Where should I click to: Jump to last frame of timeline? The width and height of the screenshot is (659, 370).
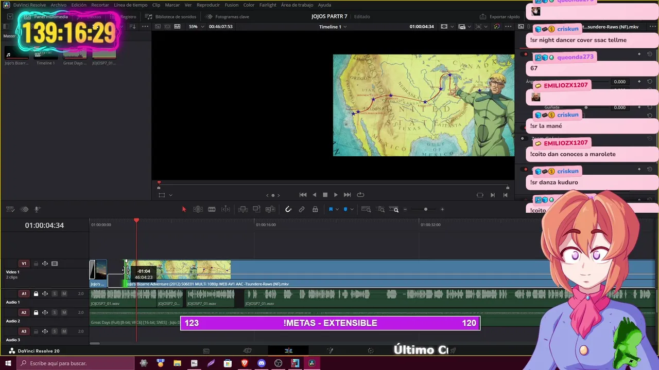coord(347,195)
